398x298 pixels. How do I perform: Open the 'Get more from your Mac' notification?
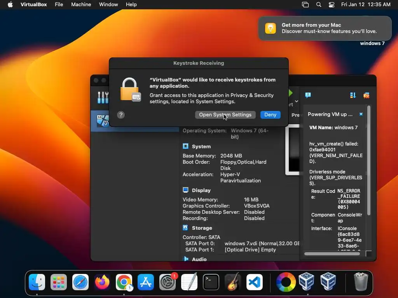pyautogui.click(x=325, y=28)
